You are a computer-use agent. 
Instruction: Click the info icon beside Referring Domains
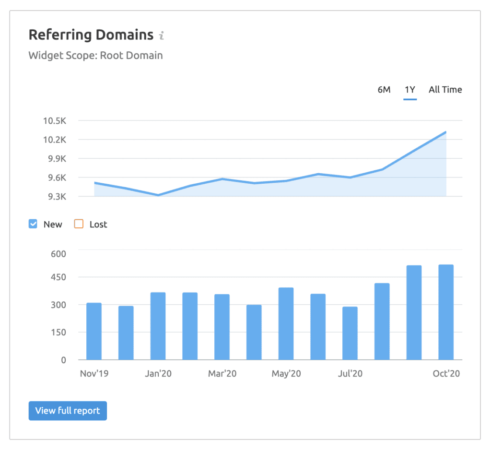[161, 36]
